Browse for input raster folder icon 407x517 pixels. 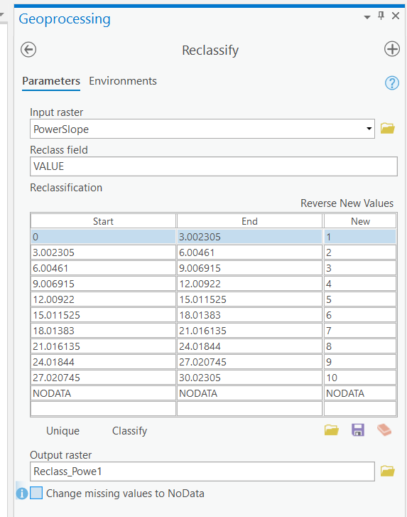click(388, 128)
